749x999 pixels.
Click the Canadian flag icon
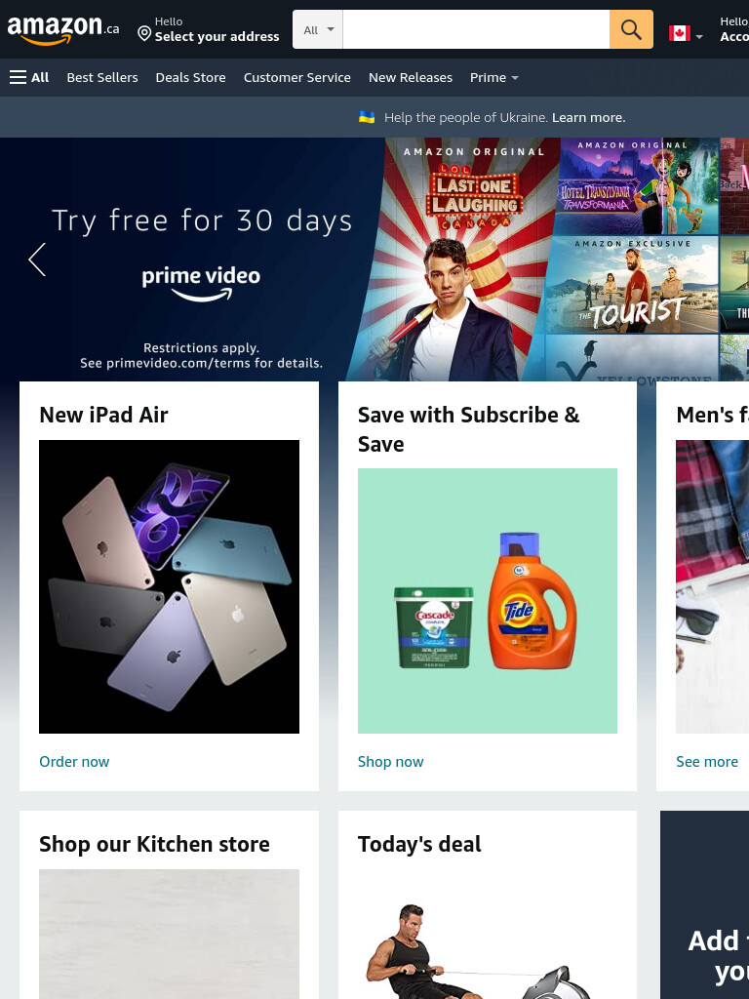pyautogui.click(x=680, y=33)
